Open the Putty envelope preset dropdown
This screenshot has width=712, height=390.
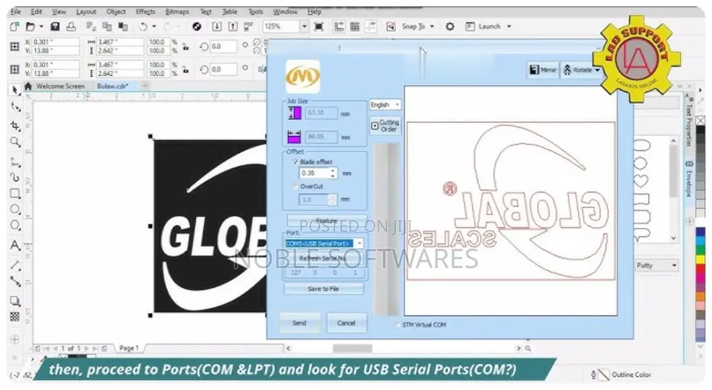pos(656,265)
